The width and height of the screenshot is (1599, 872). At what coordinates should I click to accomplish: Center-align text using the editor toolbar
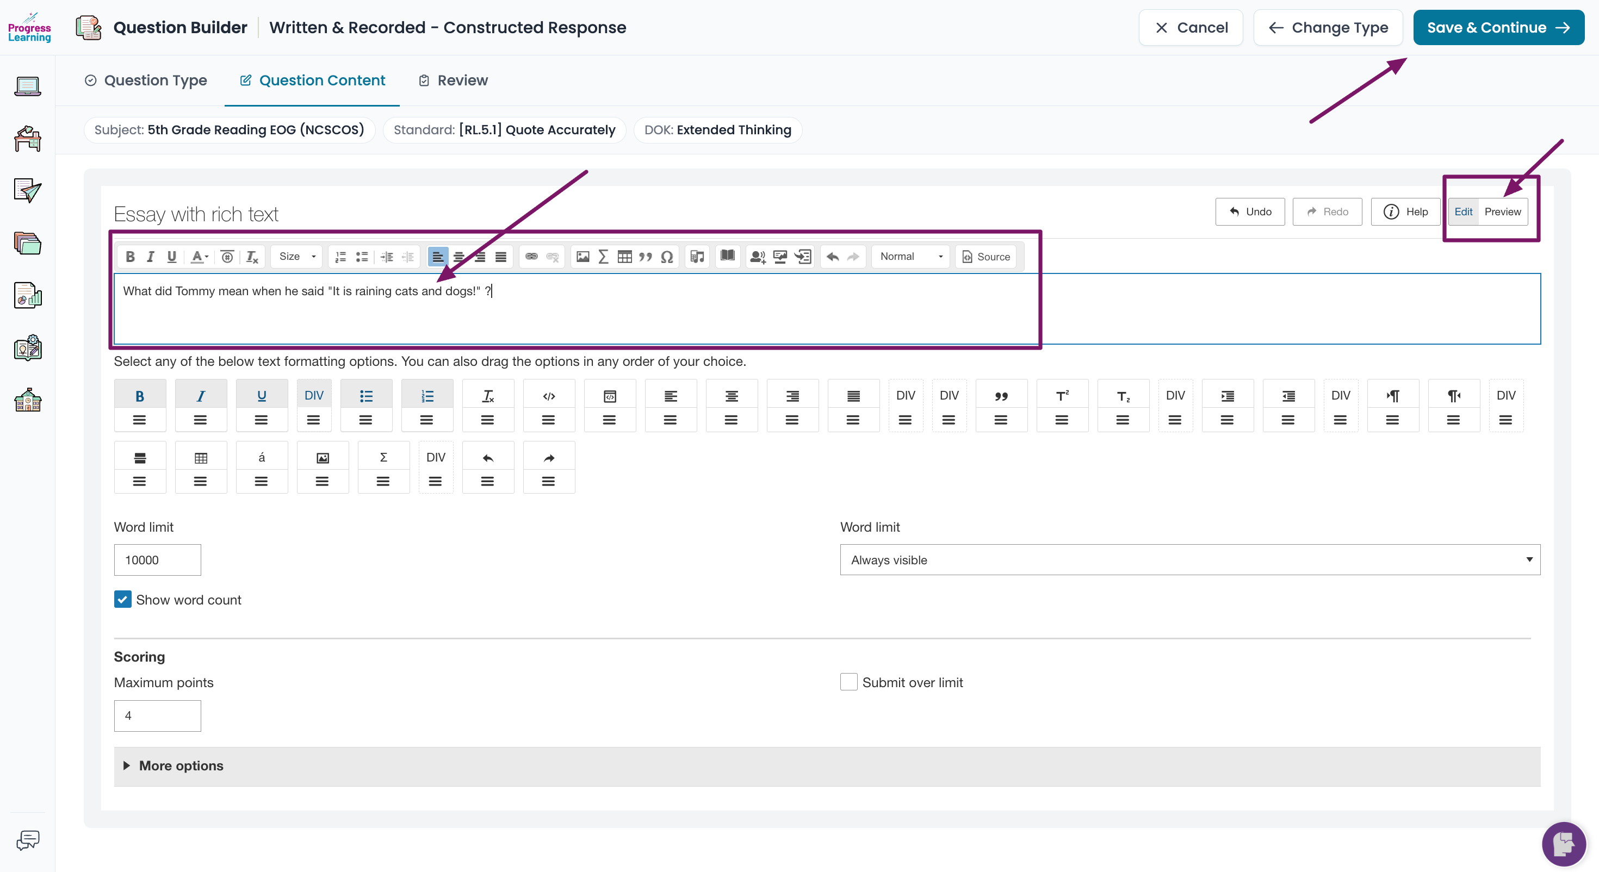click(x=460, y=256)
